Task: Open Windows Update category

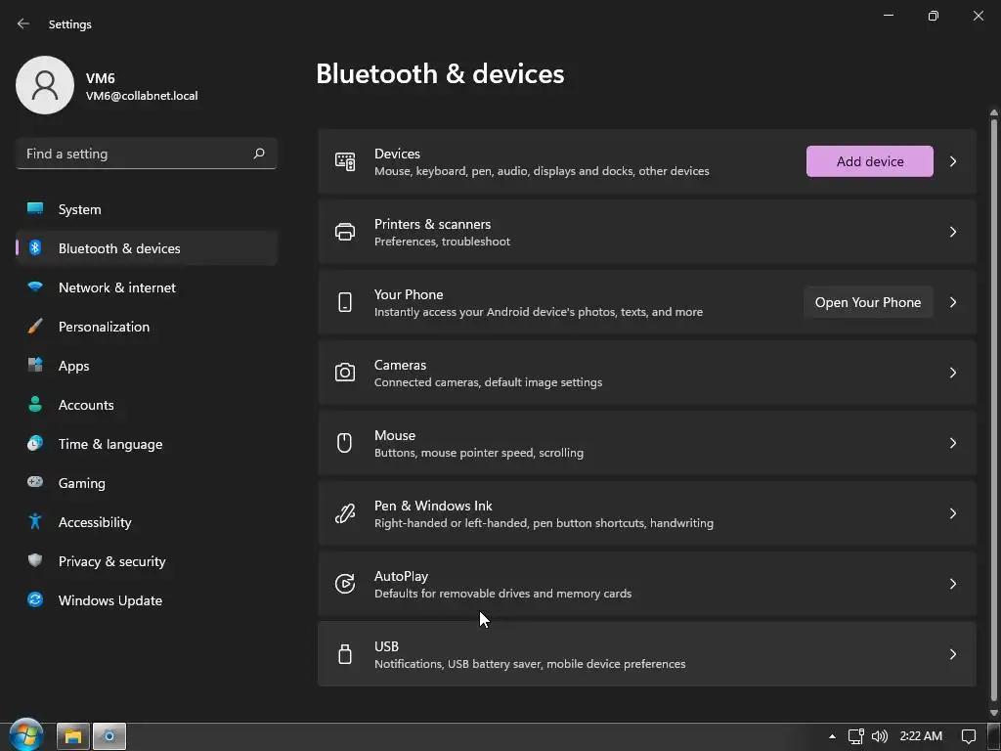Action: click(147, 599)
